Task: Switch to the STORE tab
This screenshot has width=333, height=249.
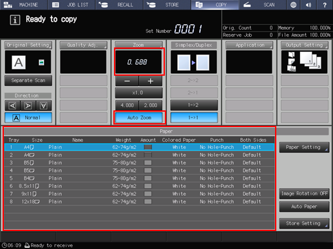Action: pos(167,4)
